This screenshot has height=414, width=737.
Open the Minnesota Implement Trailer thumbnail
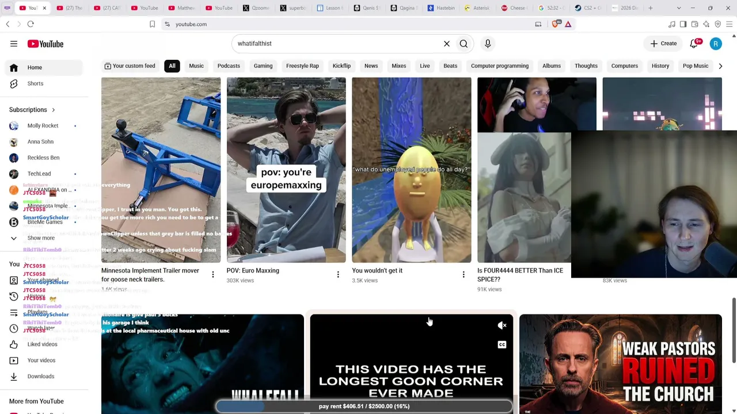click(161, 170)
